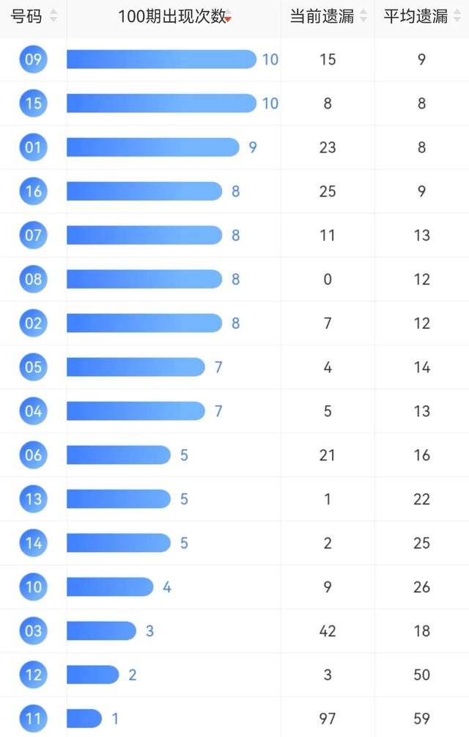Click the number 08 ball icon
The width and height of the screenshot is (469, 737).
pyautogui.click(x=33, y=279)
